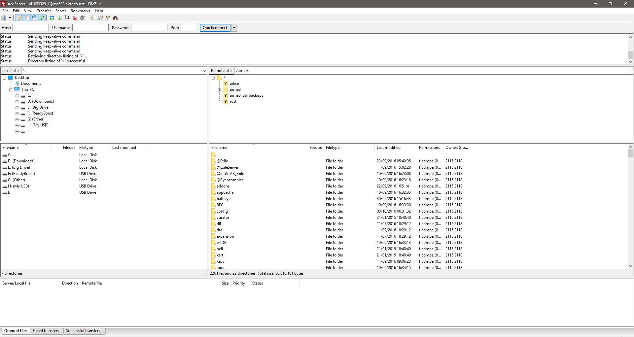Viewport: 634px width, 337px height.
Task: Switch to the Queued files tab
Action: coord(16,331)
